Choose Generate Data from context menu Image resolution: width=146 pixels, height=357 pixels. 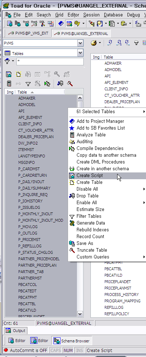tap(107, 223)
